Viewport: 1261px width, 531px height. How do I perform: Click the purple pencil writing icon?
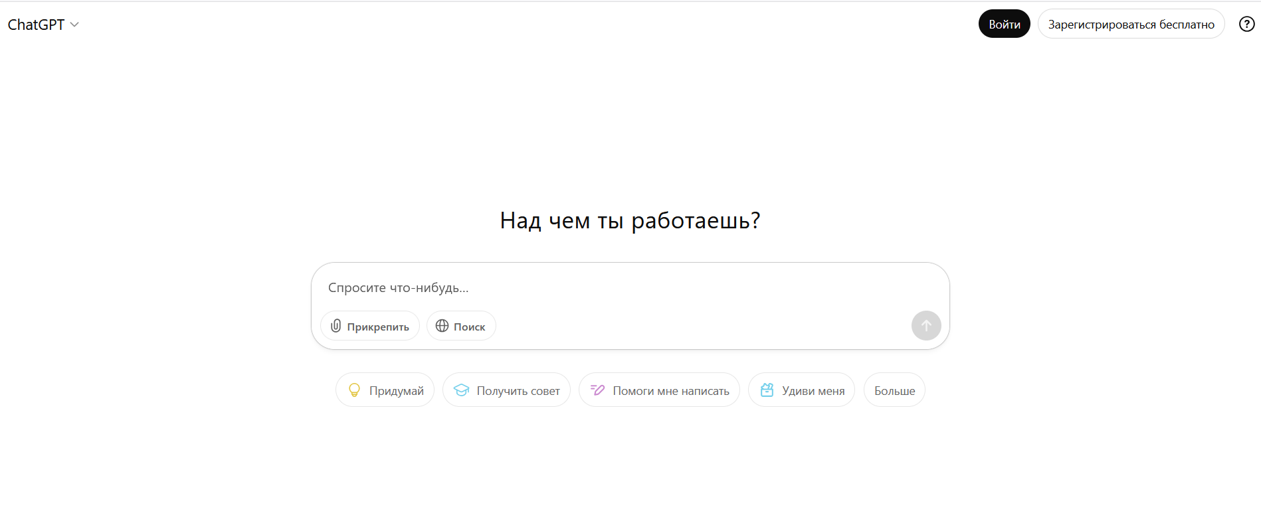tap(597, 390)
